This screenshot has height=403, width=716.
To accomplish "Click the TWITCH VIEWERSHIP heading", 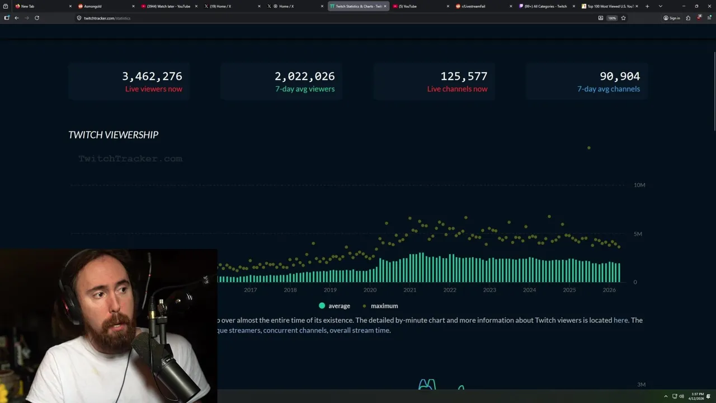I will tap(113, 135).
